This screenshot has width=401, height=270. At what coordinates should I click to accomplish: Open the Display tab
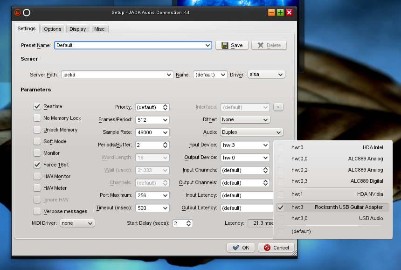(x=78, y=29)
